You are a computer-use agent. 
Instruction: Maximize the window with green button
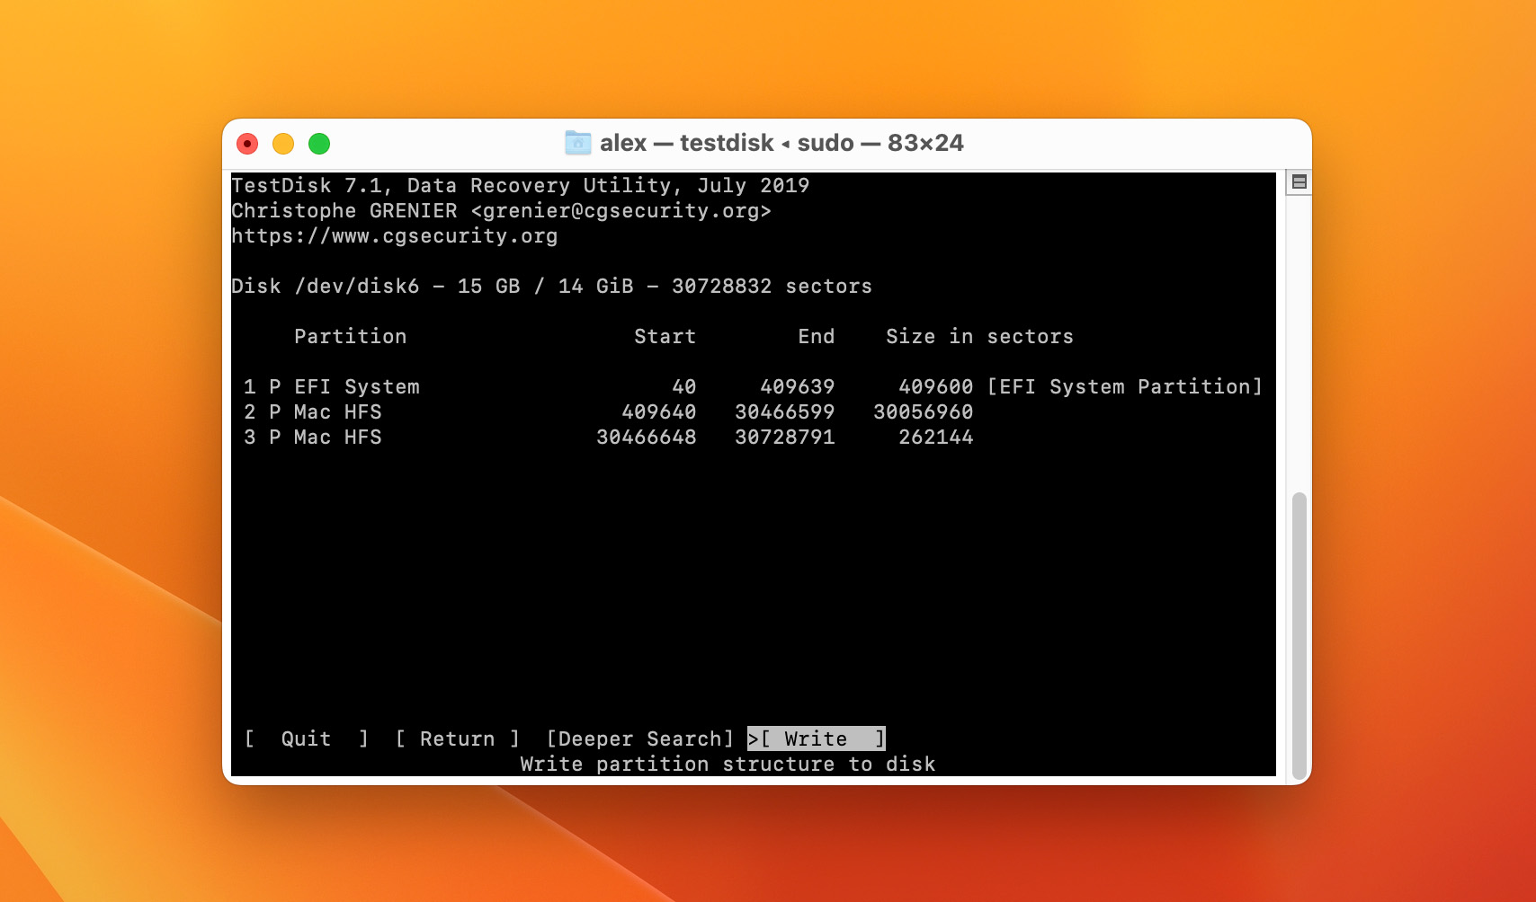(319, 144)
